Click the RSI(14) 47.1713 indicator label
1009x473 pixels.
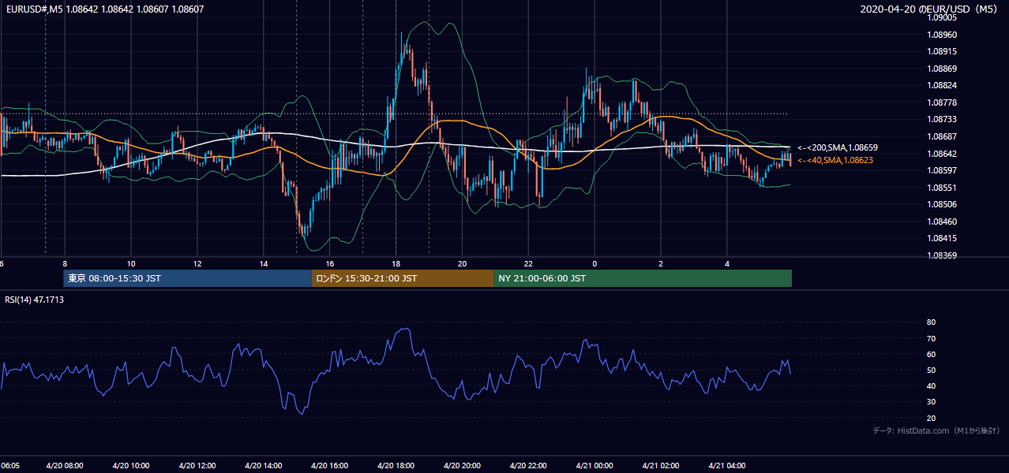pos(35,300)
